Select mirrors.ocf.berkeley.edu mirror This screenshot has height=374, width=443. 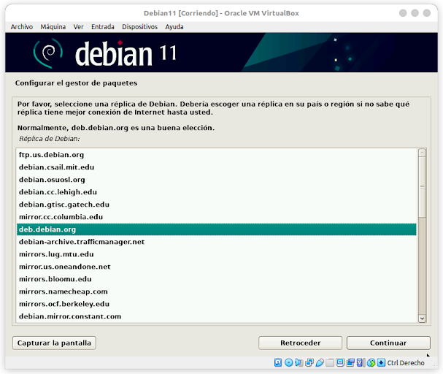(217, 304)
